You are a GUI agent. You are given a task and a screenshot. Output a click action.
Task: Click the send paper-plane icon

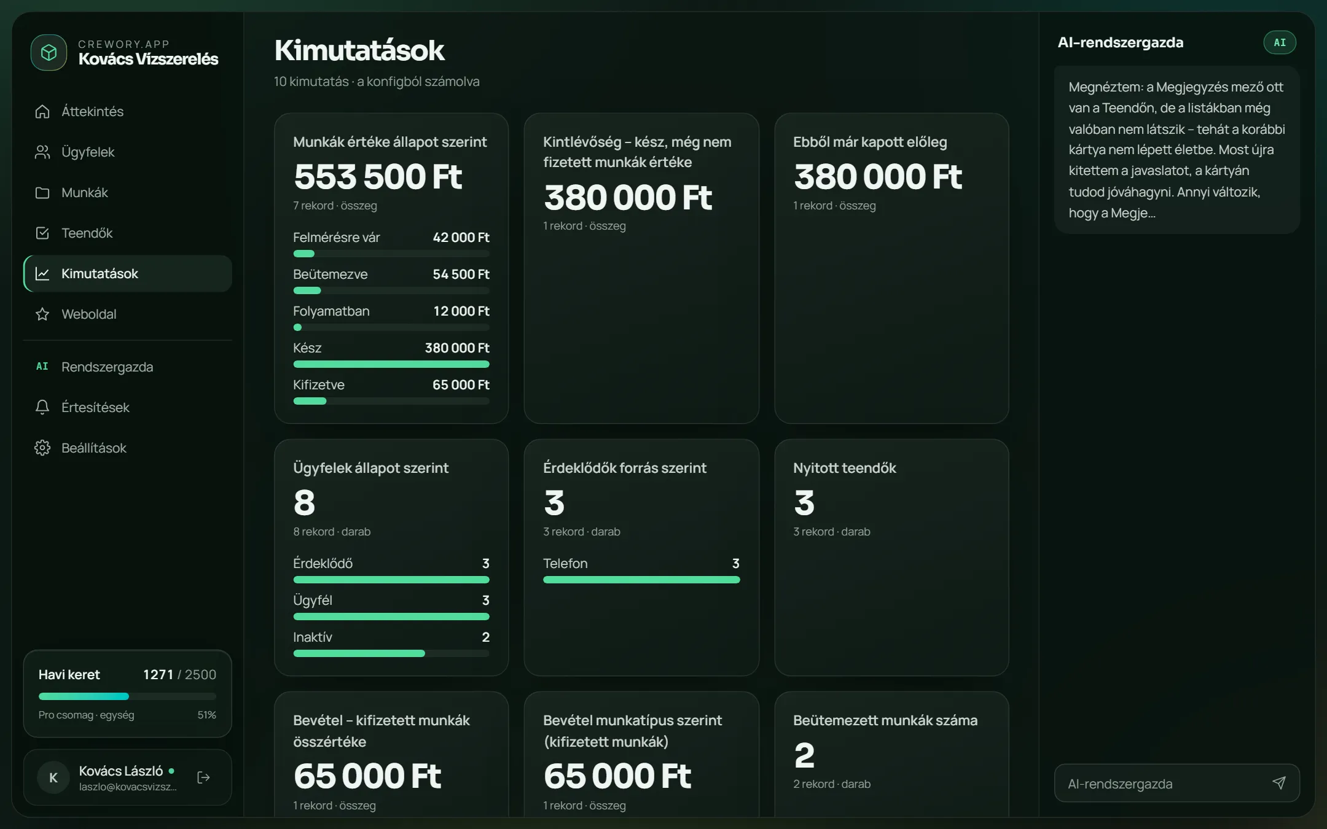(1278, 783)
